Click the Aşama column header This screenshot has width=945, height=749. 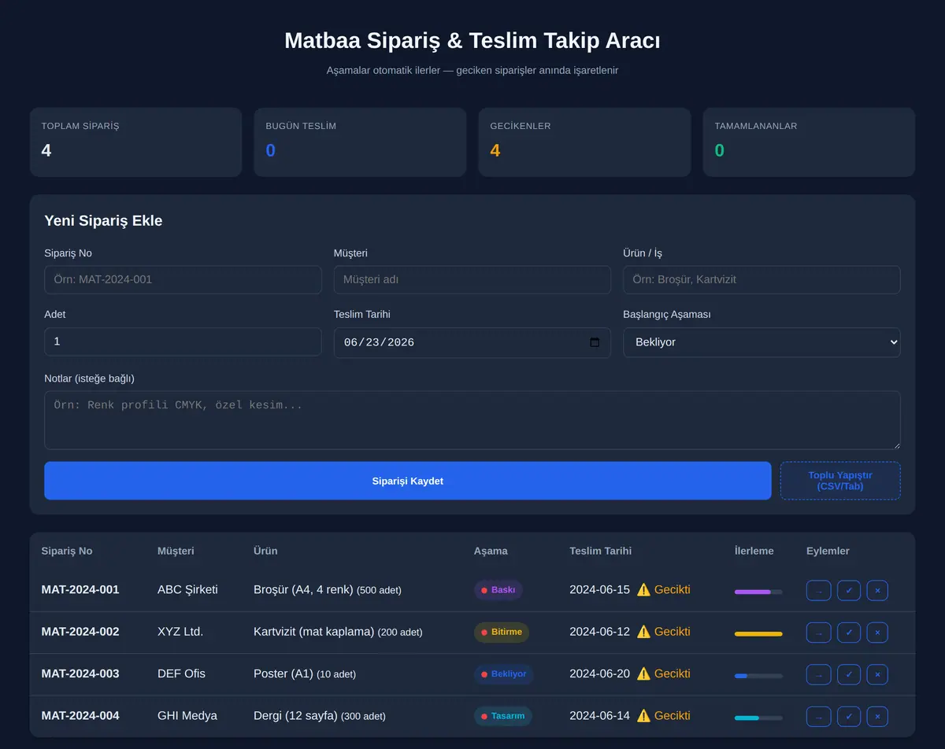pyautogui.click(x=491, y=551)
